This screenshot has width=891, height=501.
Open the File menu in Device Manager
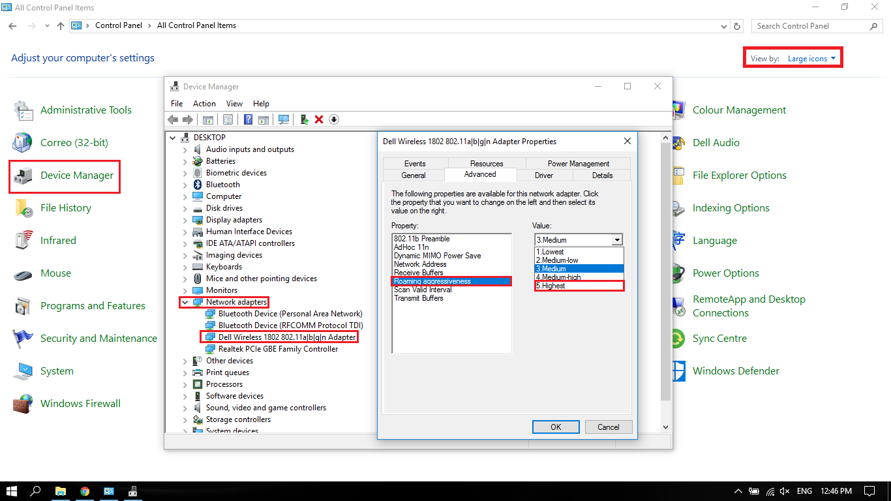point(177,104)
